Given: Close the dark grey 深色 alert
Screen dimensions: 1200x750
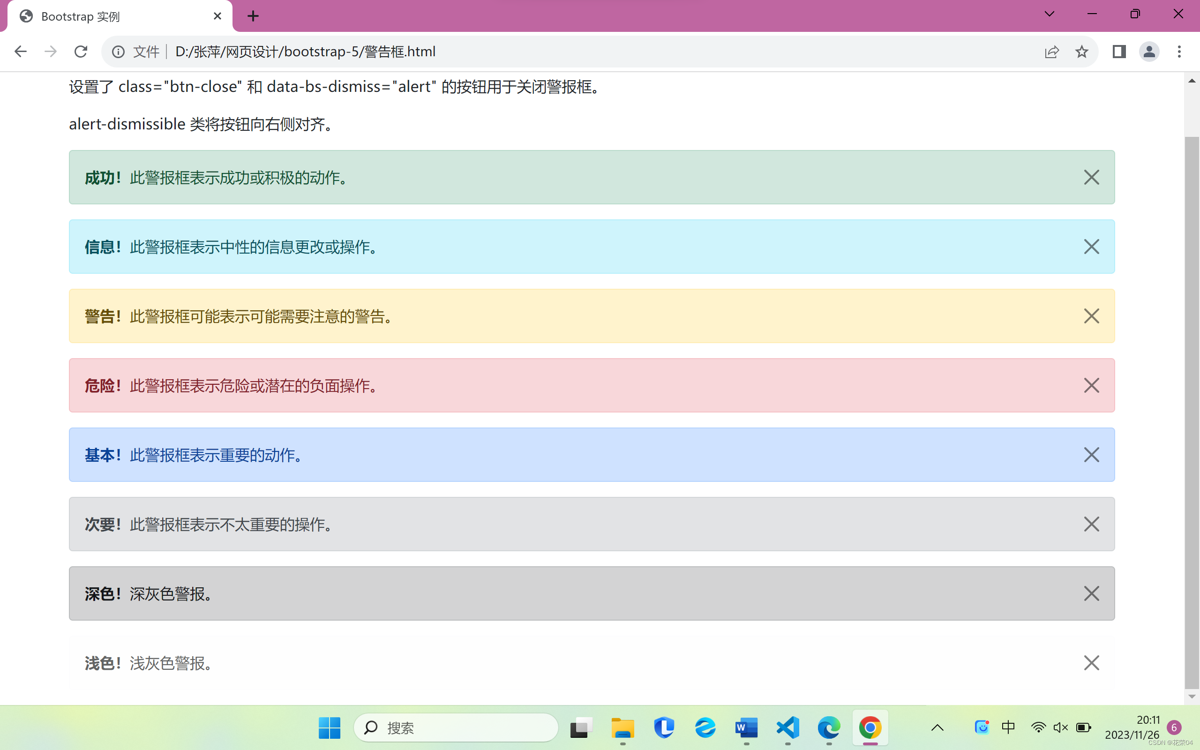Looking at the screenshot, I should (1091, 594).
